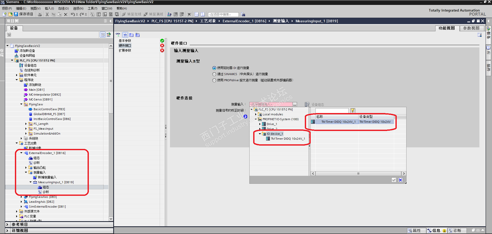
Task: Click the project search input field
Action: click(223, 14)
